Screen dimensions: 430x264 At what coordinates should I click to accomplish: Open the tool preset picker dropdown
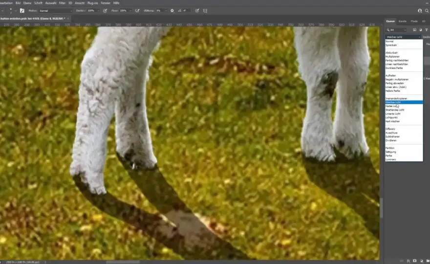coord(2,11)
